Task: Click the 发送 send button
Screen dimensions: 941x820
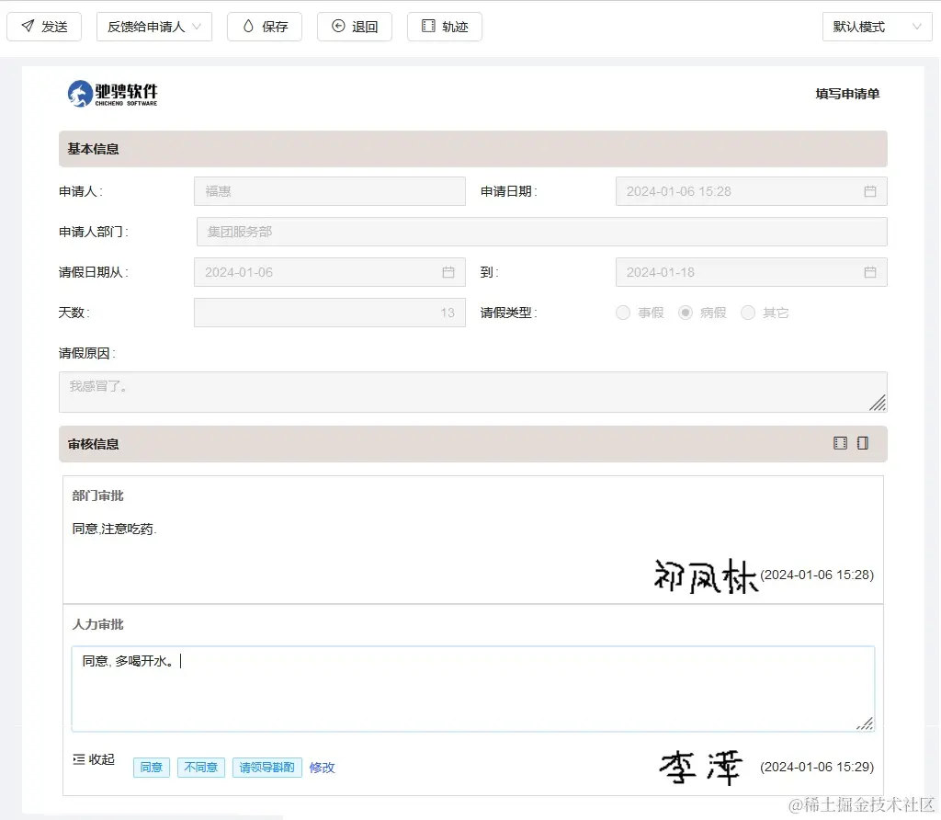Action: tap(44, 27)
